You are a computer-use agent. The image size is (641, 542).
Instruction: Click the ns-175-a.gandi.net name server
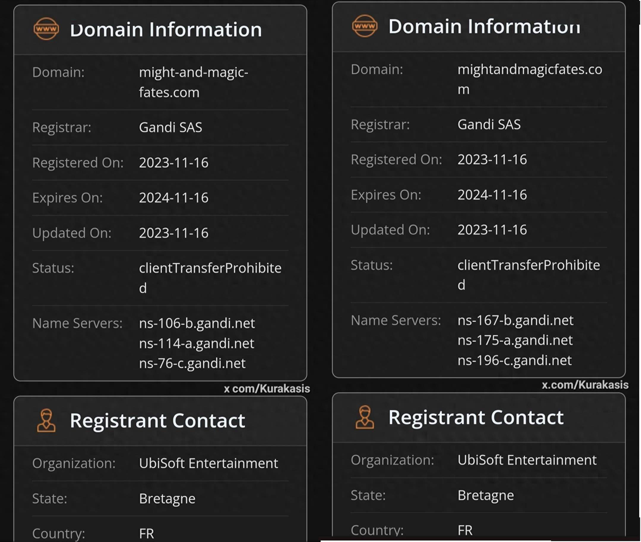point(515,340)
